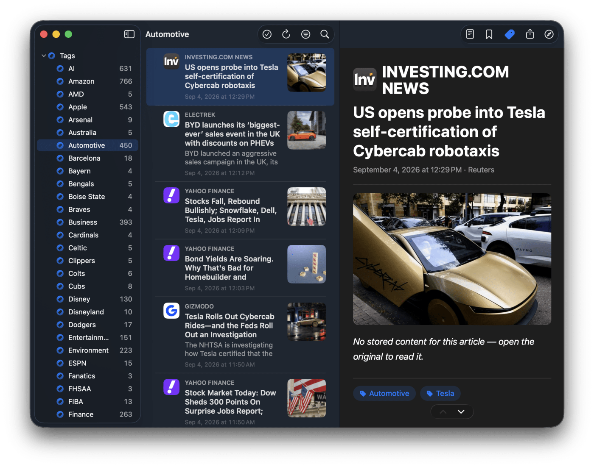Screen dimensions: 594x467
Task: Open the blue tag editor icon
Action: pos(510,34)
